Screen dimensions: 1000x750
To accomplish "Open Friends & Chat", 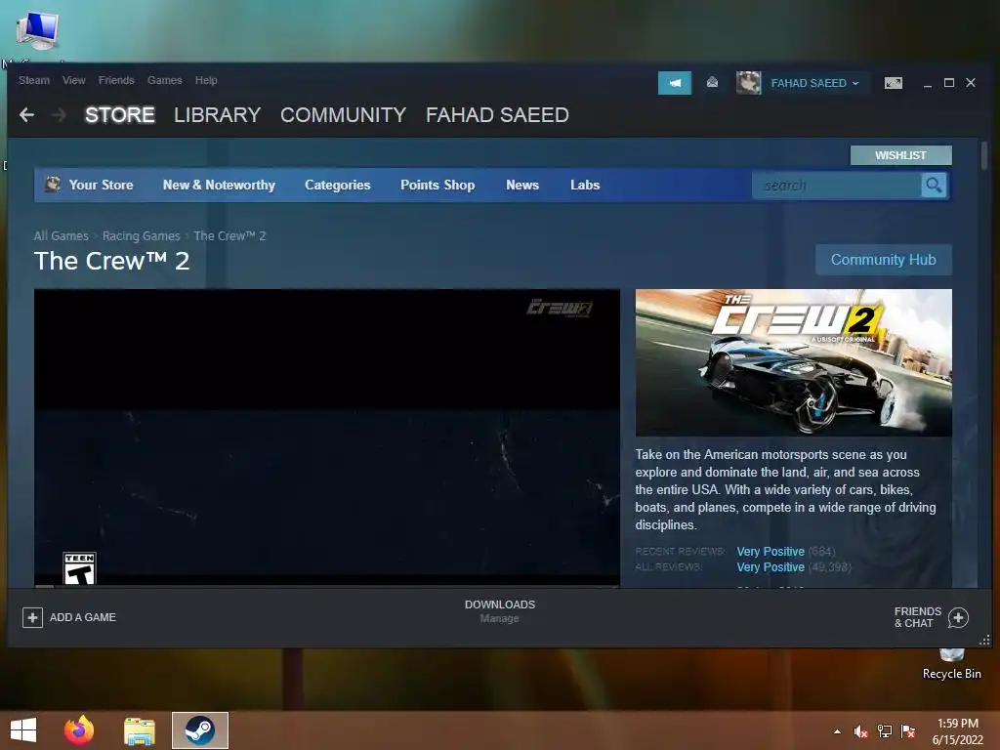I will pyautogui.click(x=931, y=617).
